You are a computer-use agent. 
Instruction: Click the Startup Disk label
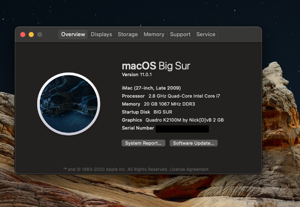click(136, 112)
